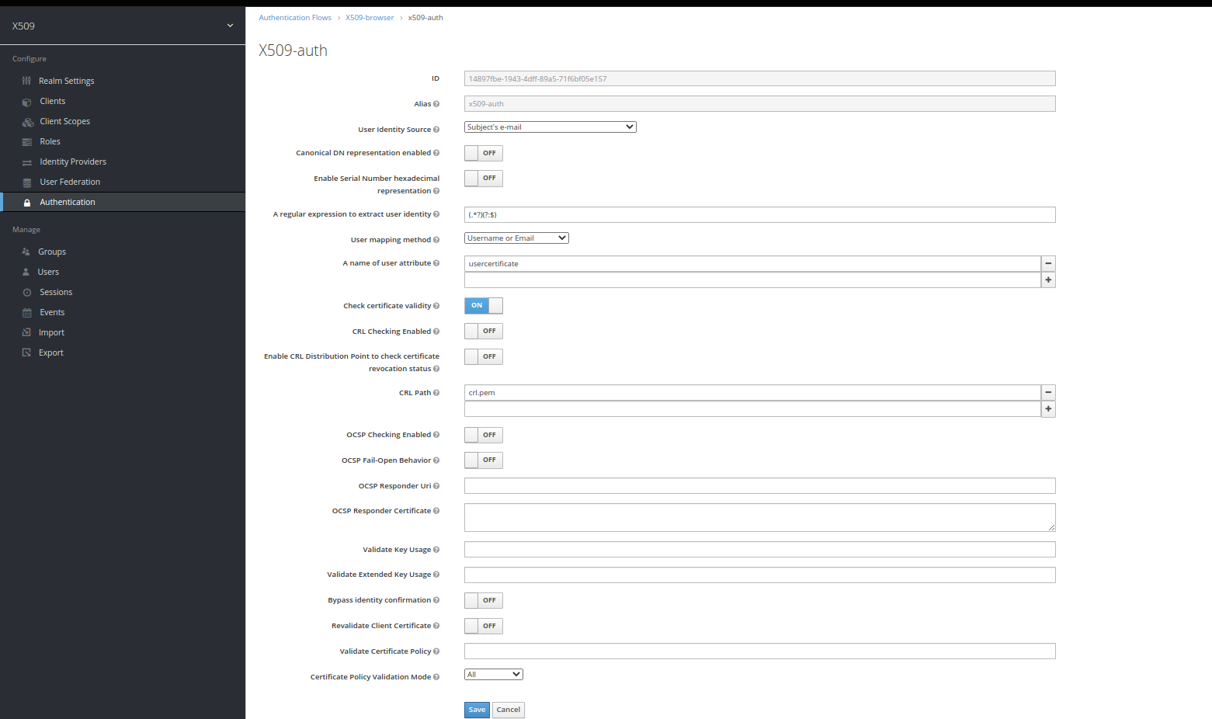Enable CRL Checking
Viewport: 1212px width, 719px height.
(x=483, y=331)
